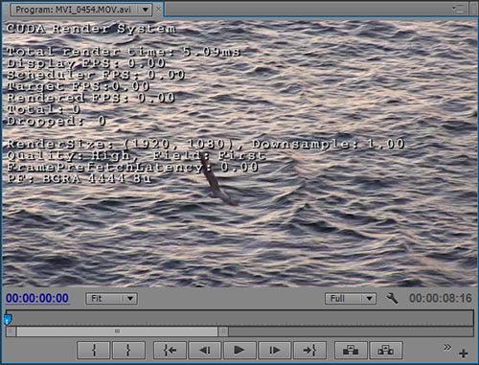The width and height of the screenshot is (479, 365).
Task: Open the button editor plus icon
Action: [x=464, y=354]
